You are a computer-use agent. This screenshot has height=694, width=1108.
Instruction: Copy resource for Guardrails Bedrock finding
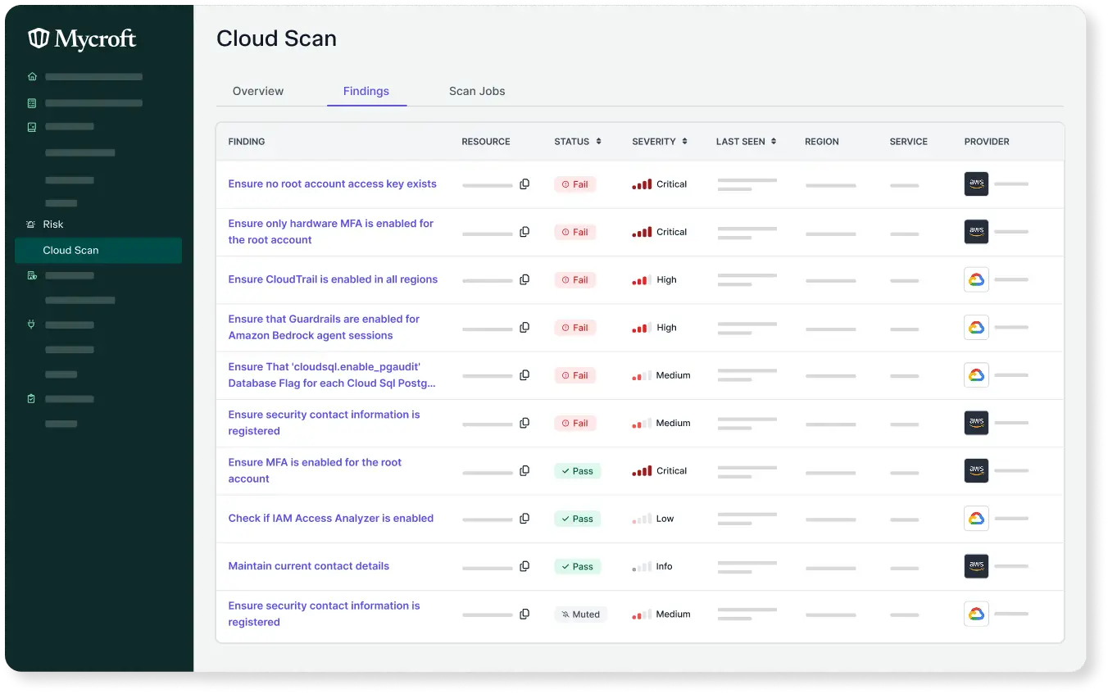524,328
